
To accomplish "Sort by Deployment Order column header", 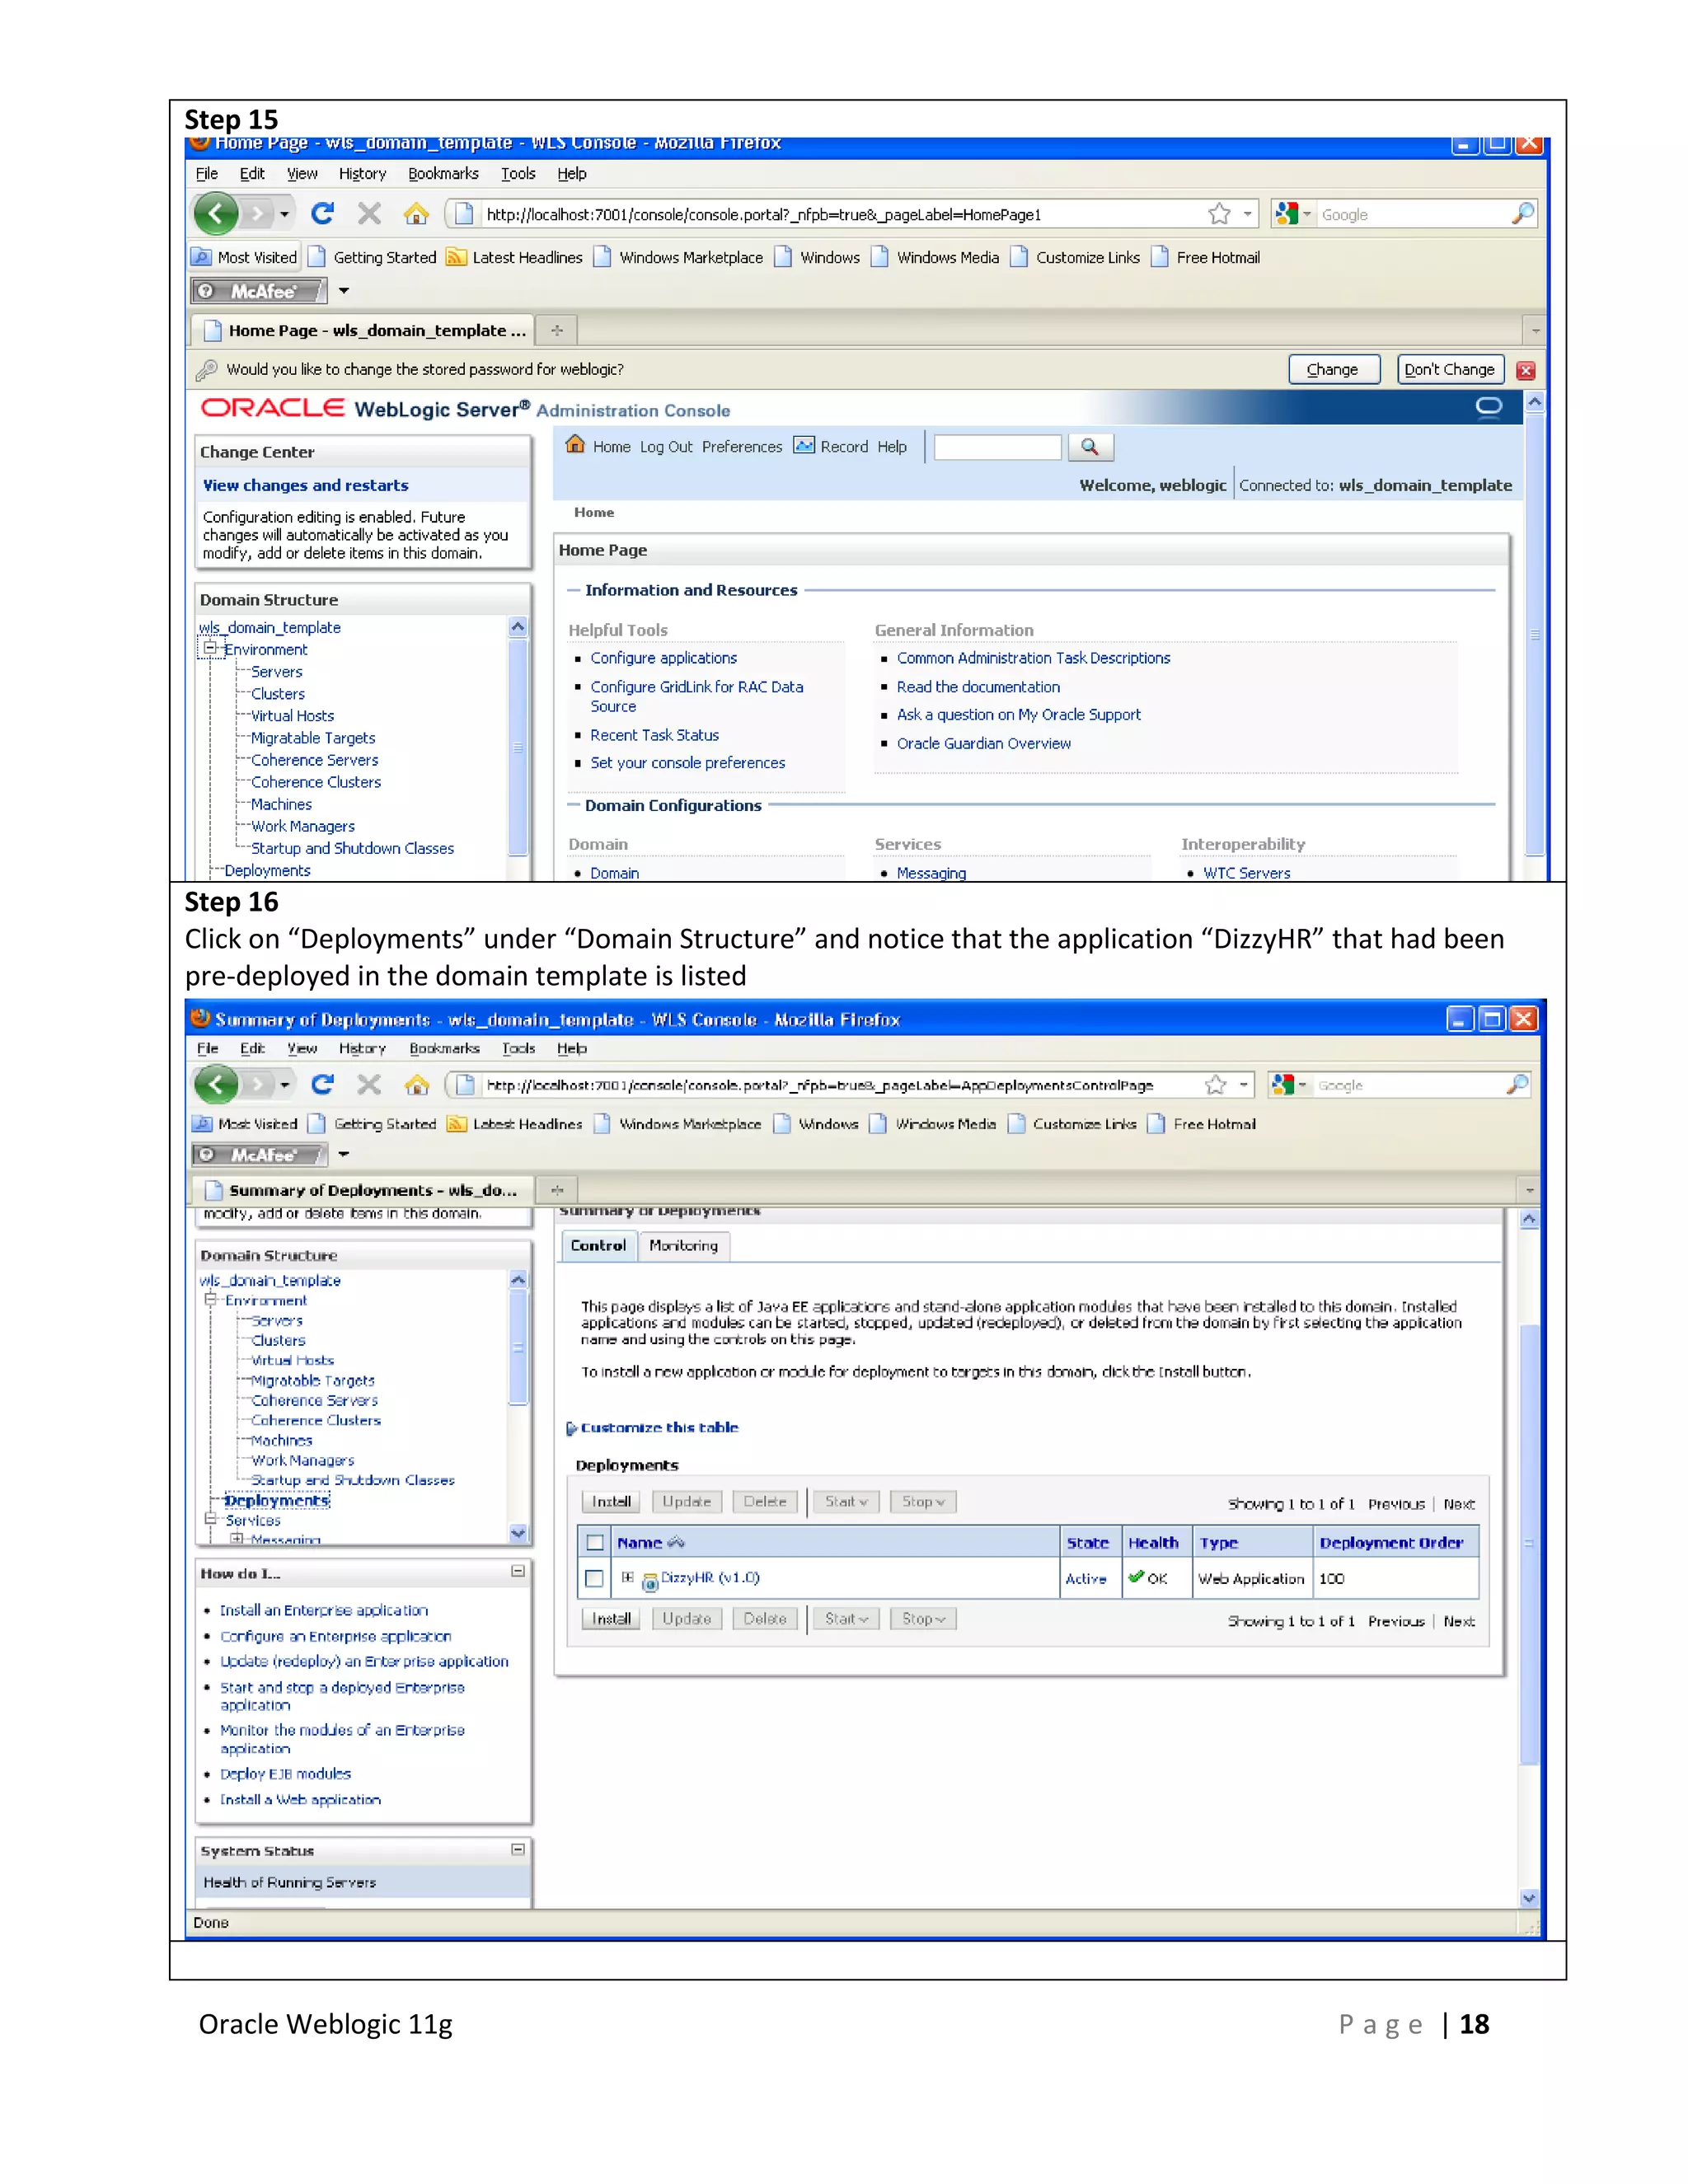I will pyautogui.click(x=1391, y=1542).
